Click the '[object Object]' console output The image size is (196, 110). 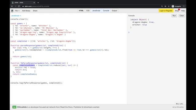138,20
